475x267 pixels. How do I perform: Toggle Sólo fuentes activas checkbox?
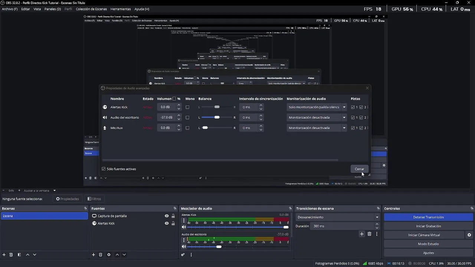tap(104, 169)
